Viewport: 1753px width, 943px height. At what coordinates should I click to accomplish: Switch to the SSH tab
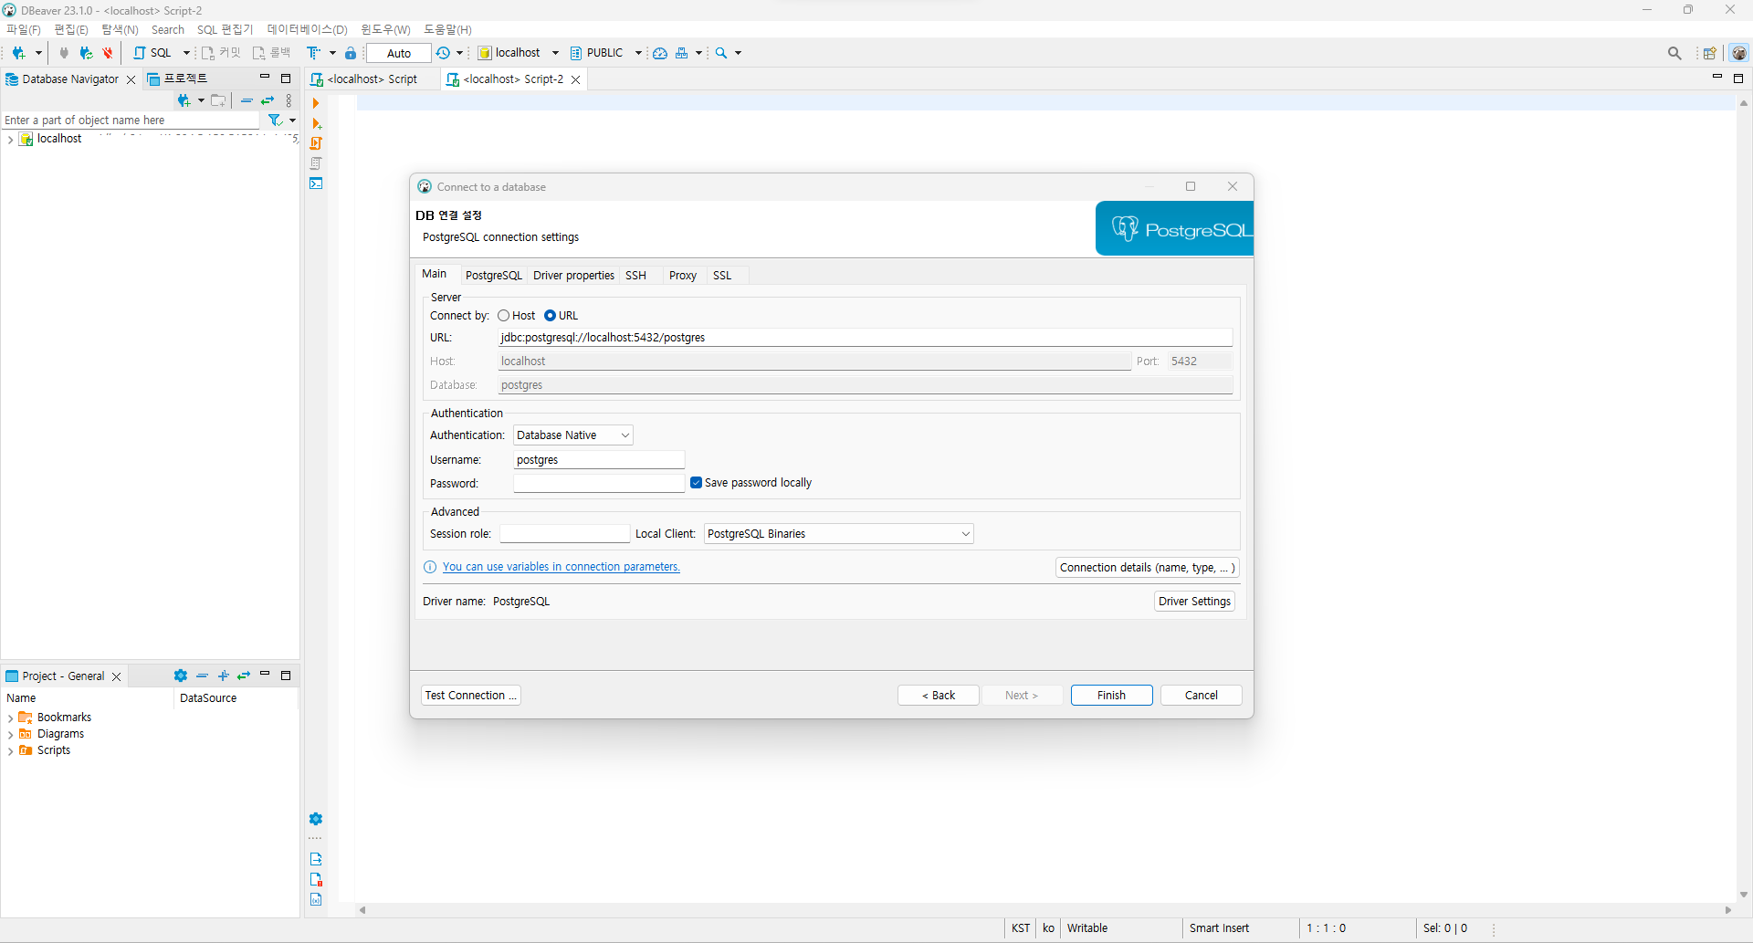click(x=635, y=276)
